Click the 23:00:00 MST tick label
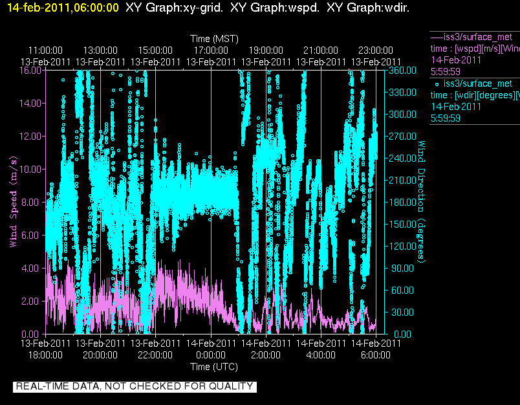 point(376,50)
